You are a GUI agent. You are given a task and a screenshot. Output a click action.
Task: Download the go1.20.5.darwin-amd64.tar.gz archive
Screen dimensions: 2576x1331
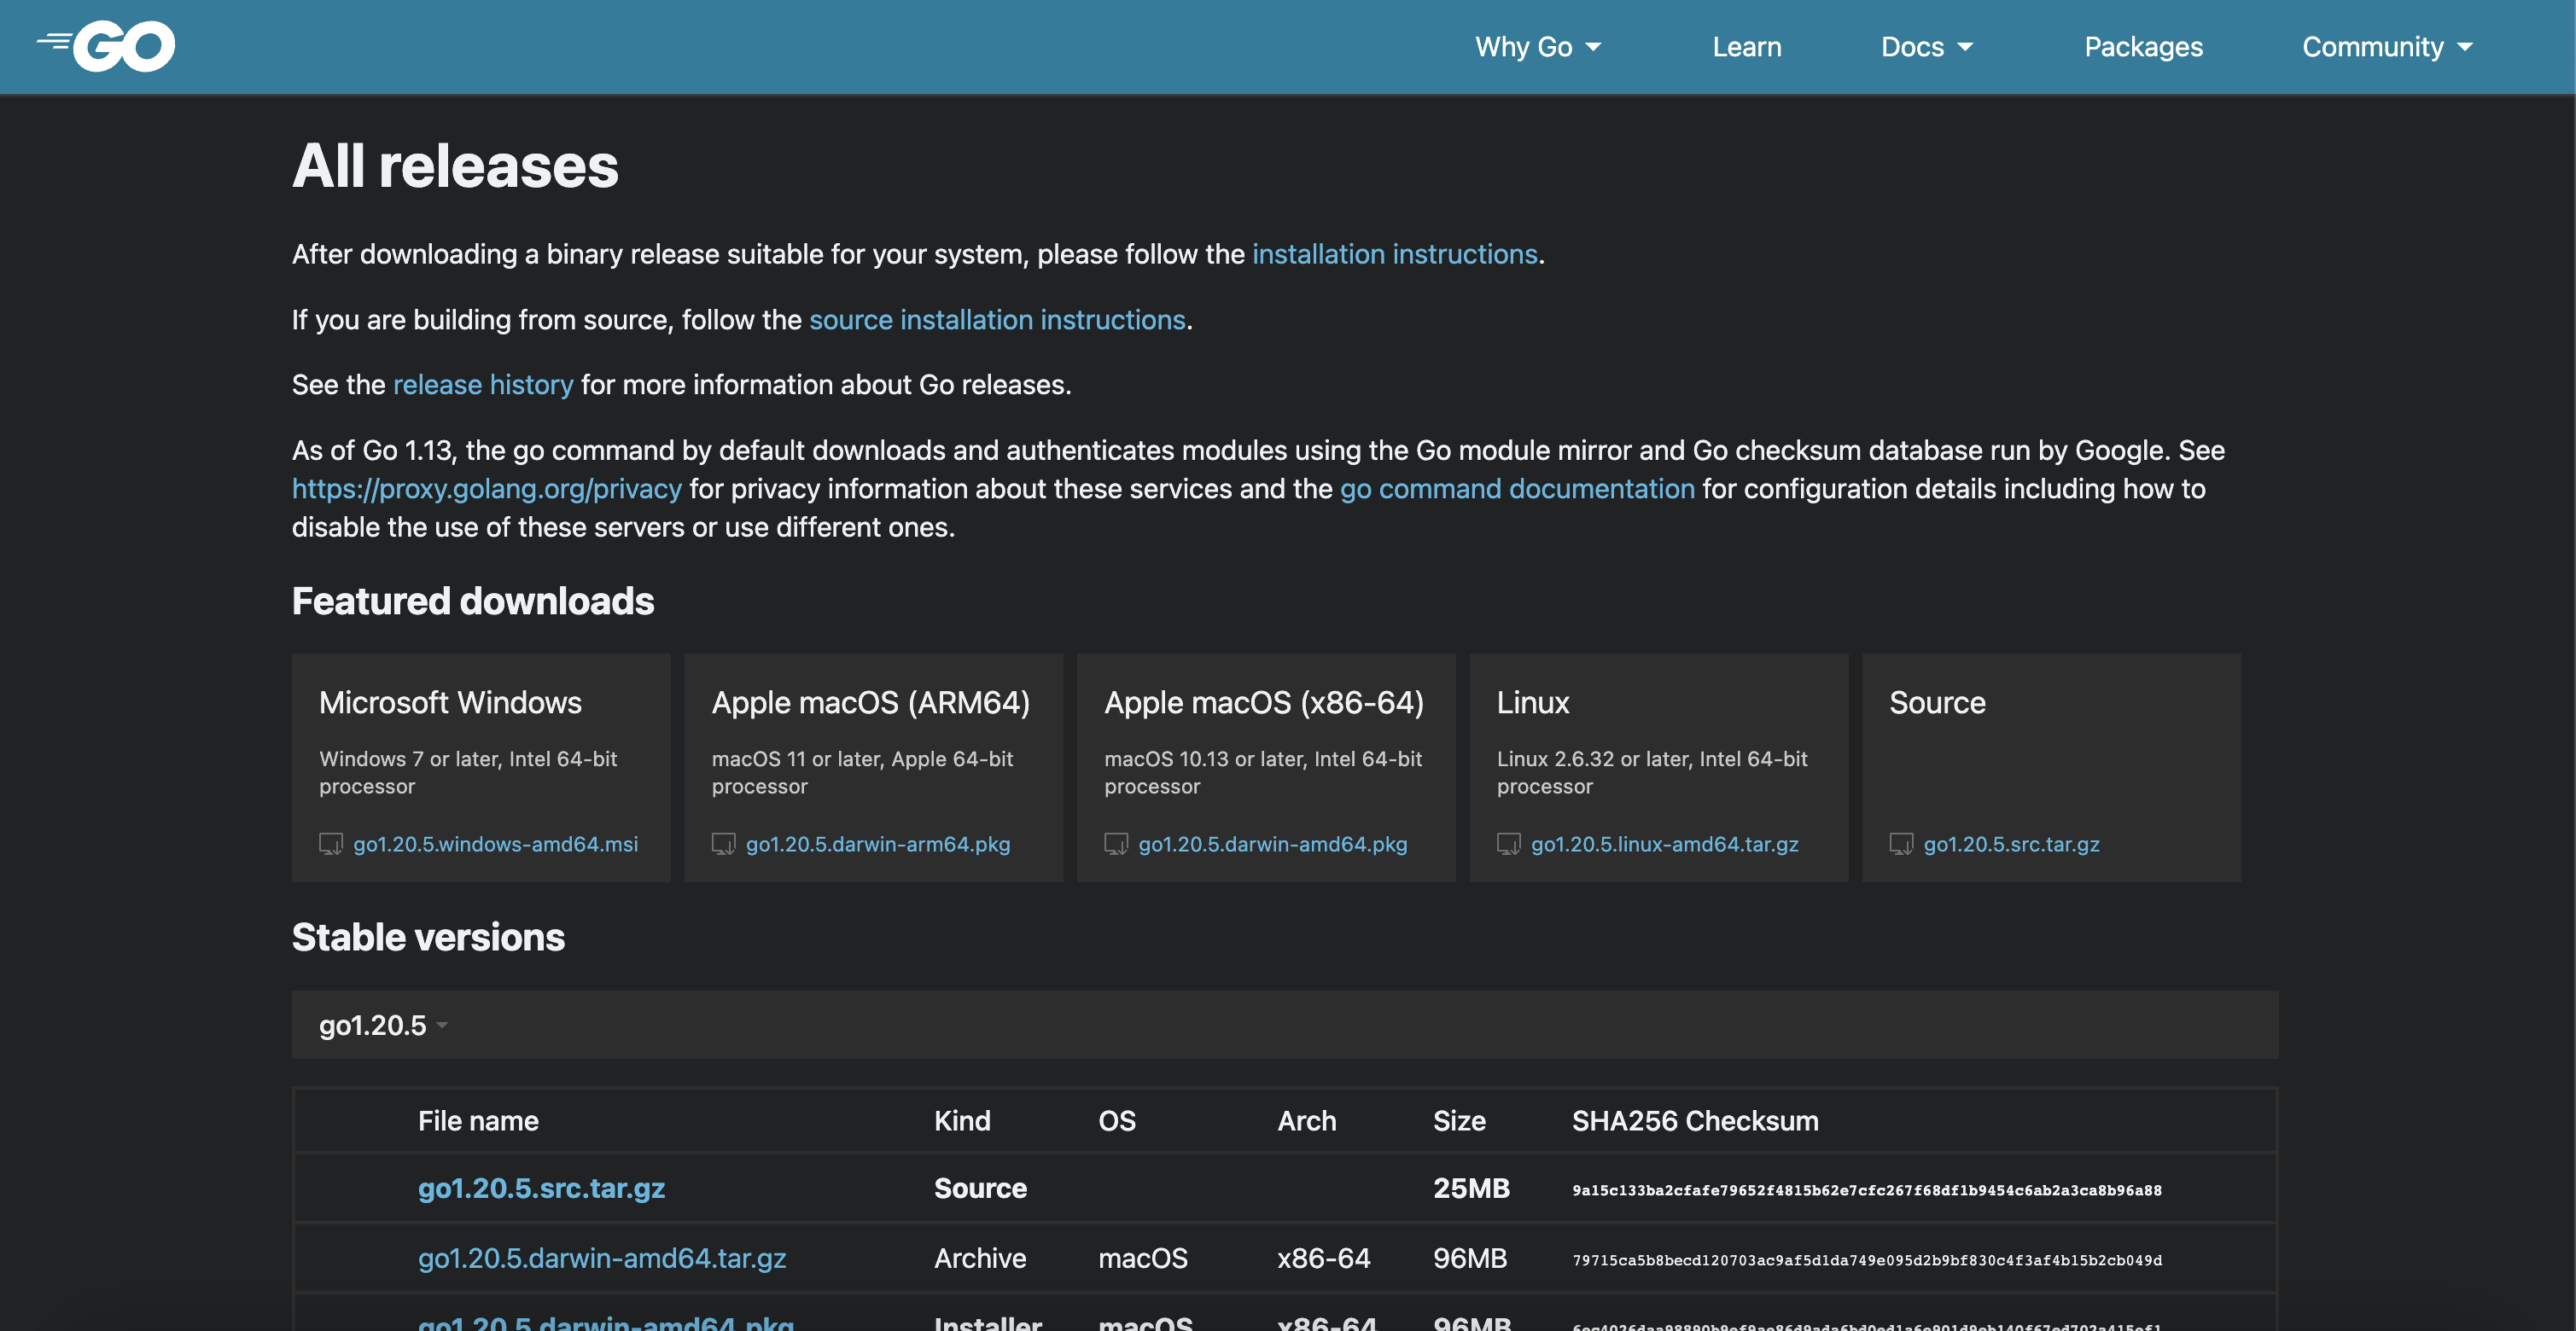(602, 1258)
